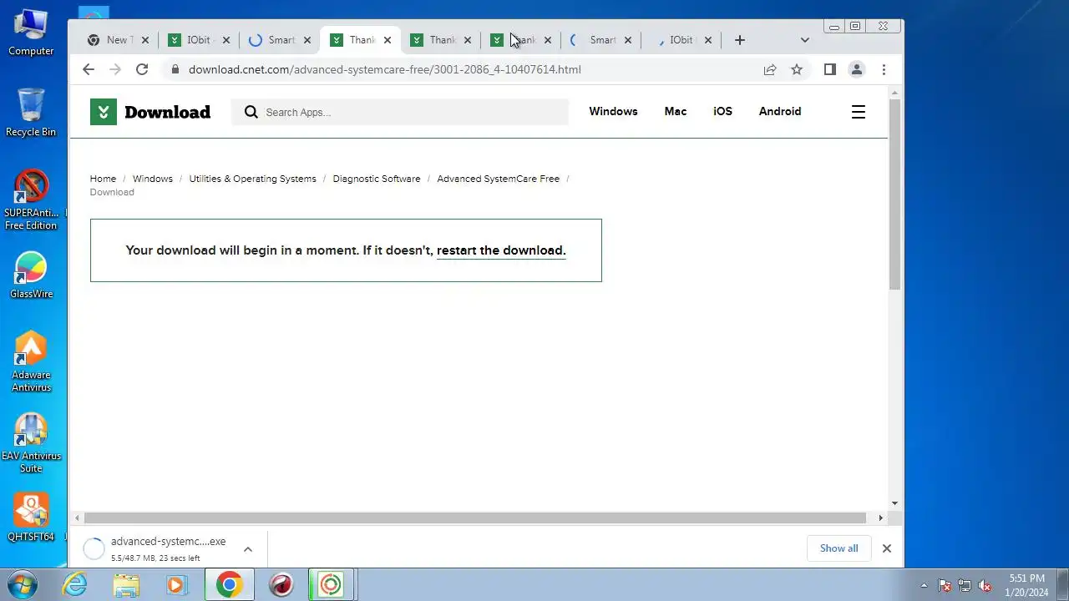The height and width of the screenshot is (601, 1069).
Task: Click the site lock icon in address bar
Action: pos(175,69)
